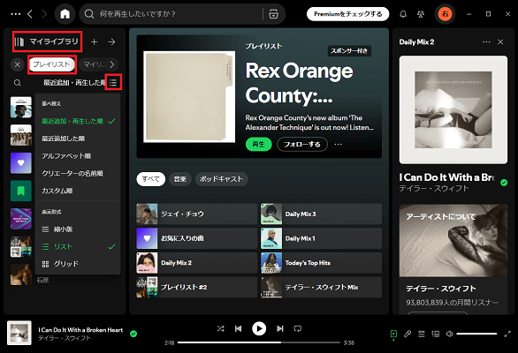Skip to next track
The image size is (518, 353).
point(280,328)
